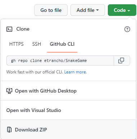Image resolution: width=137 pixels, height=139 pixels.
Task: Follow the Learn more link
Action: pos(75,72)
